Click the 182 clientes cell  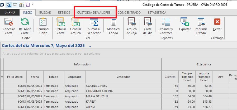pos(170,96)
